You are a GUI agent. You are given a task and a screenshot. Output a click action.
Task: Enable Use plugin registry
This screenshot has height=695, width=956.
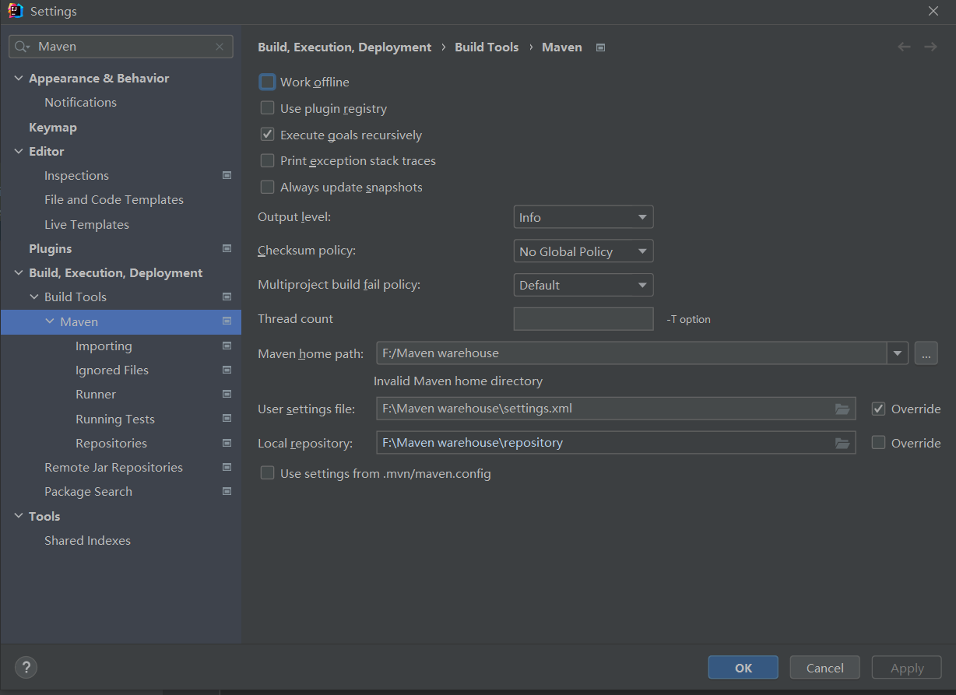point(267,108)
